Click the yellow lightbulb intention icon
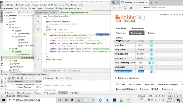 coord(45,34)
